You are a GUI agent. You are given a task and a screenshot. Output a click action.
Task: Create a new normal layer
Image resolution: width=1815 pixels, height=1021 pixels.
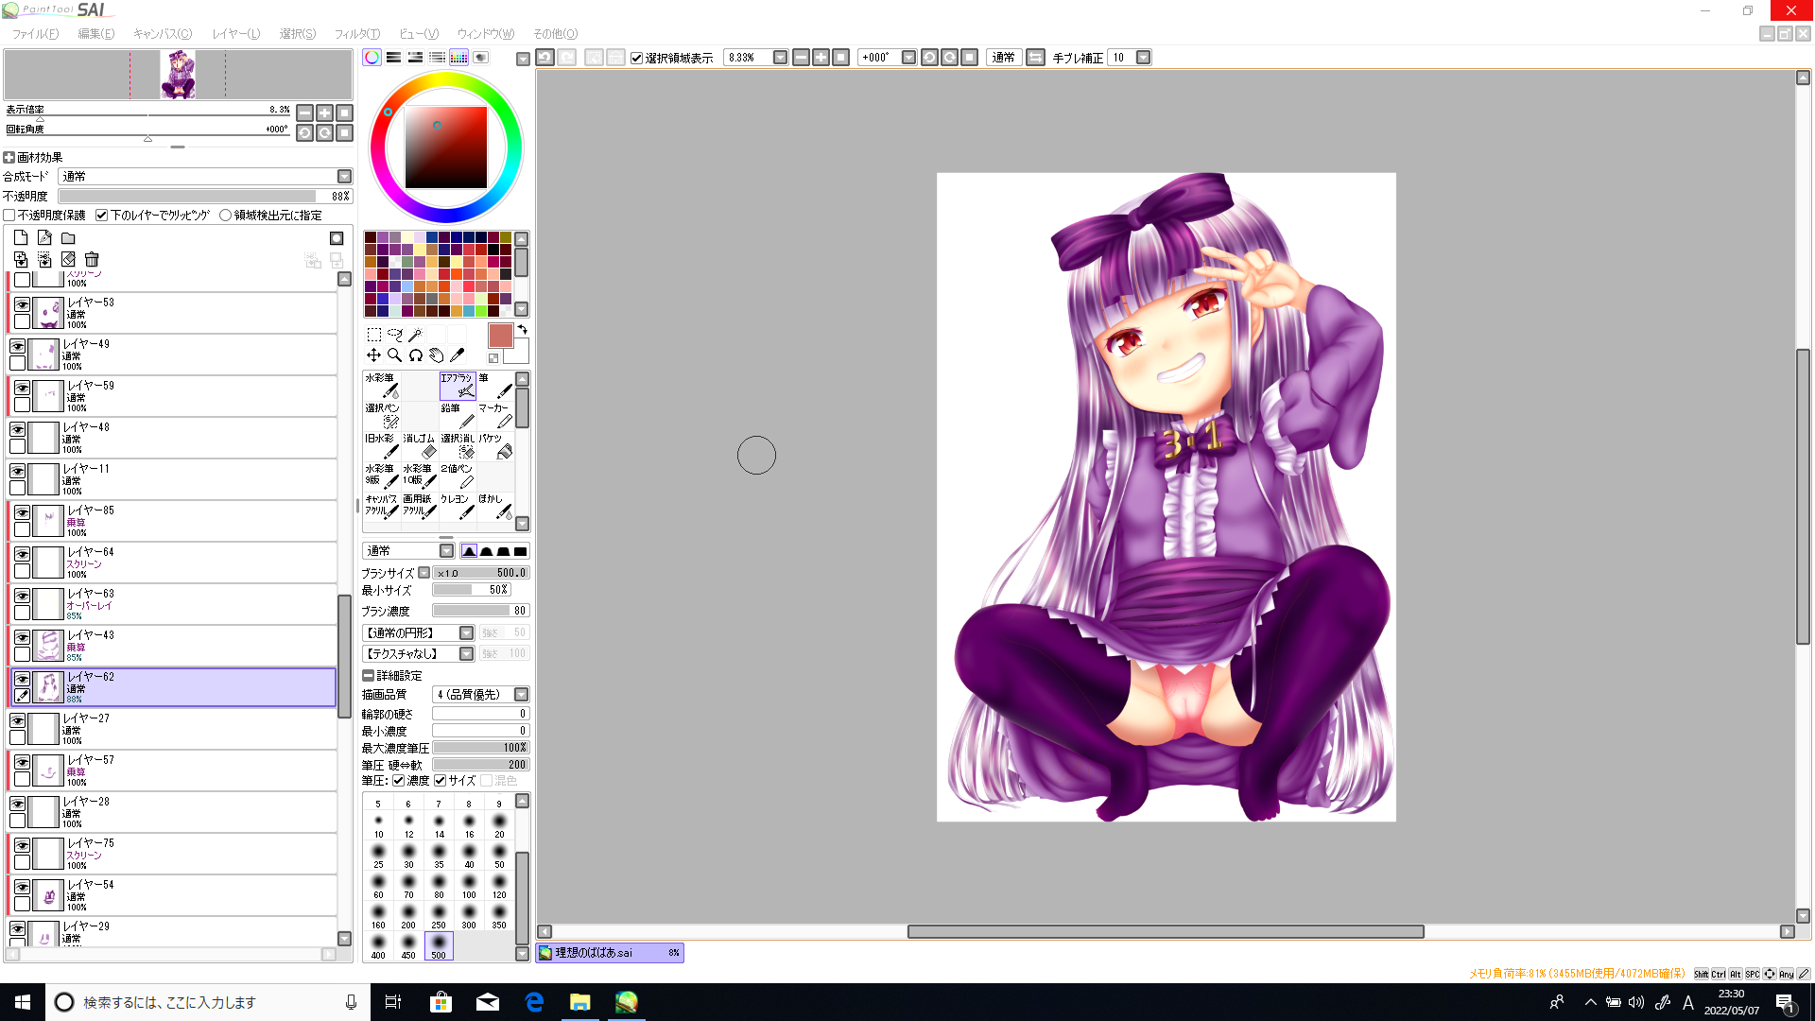(x=21, y=238)
